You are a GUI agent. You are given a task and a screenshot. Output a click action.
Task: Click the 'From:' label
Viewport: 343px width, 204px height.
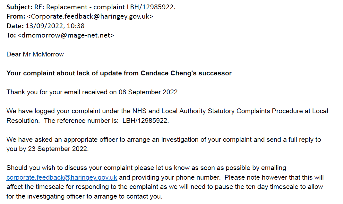[16, 16]
